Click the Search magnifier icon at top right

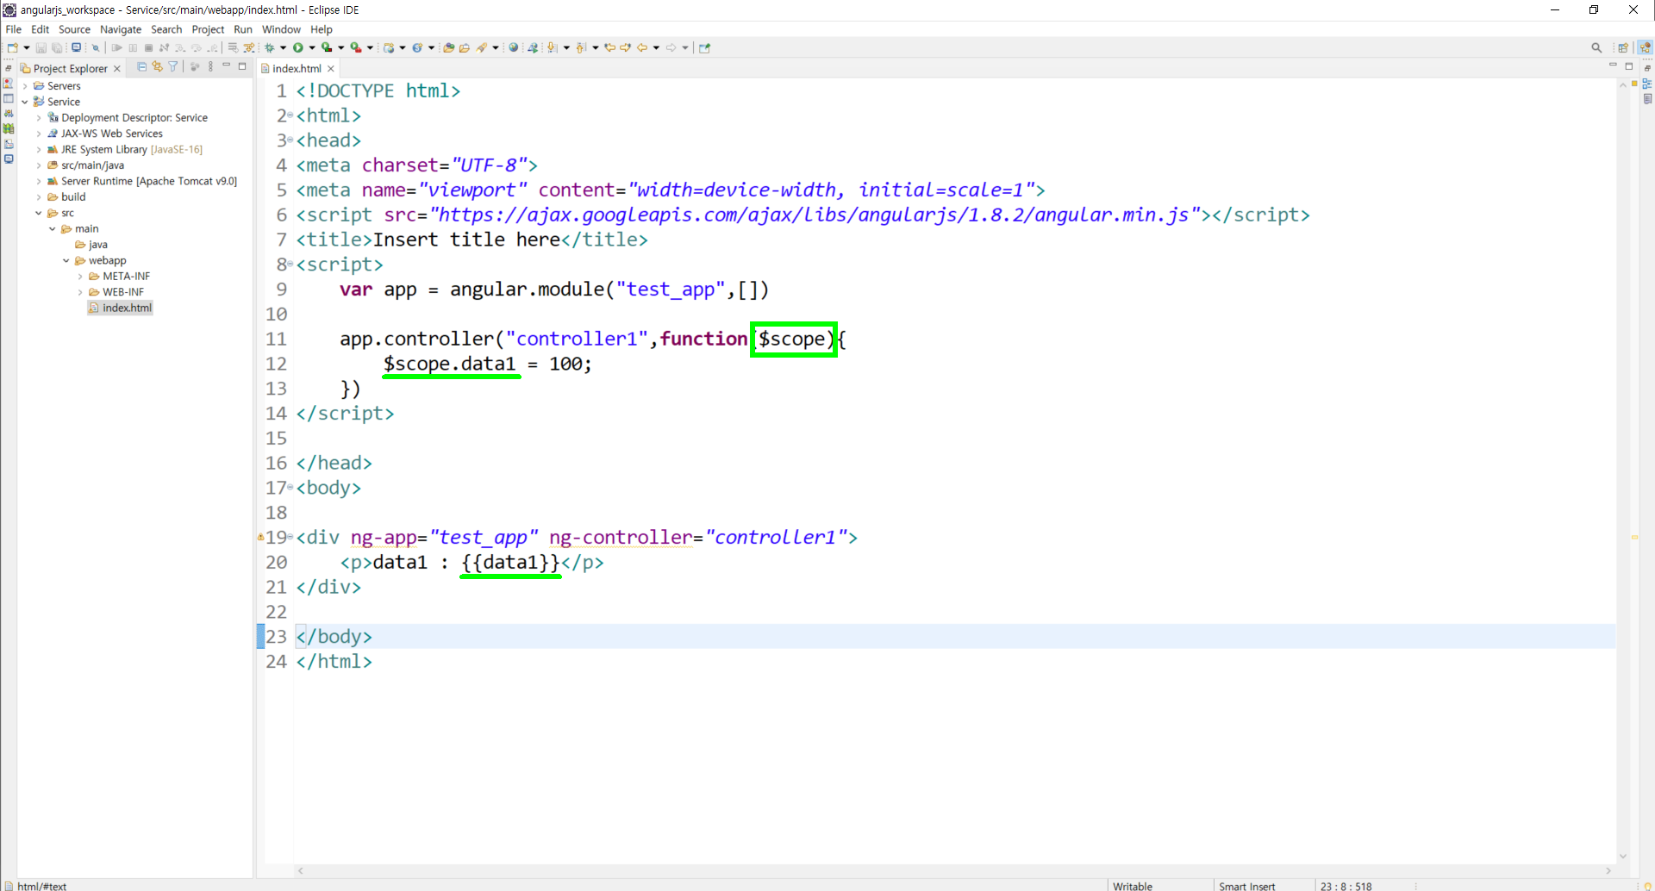click(x=1596, y=47)
